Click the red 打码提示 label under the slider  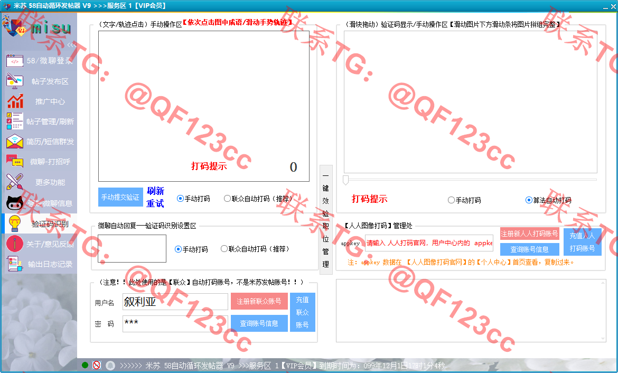[x=369, y=199]
